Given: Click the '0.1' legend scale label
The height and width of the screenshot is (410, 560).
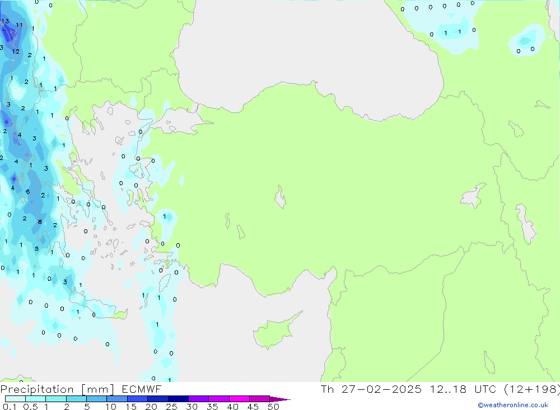Looking at the screenshot, I should point(10,407).
